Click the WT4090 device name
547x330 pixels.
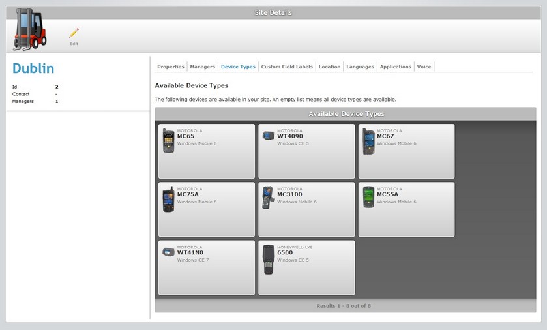pos(290,136)
